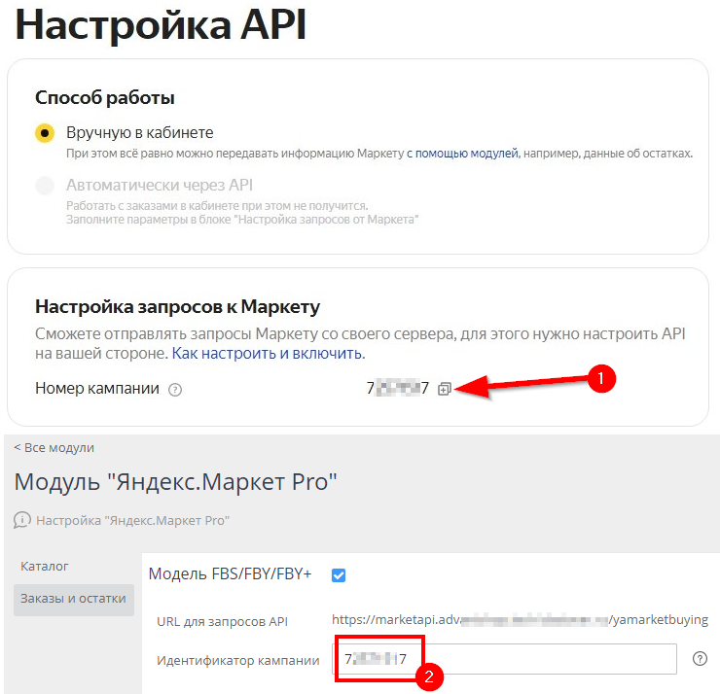Open "Как настроить и включить" link
Screen dimensions: 720x694
[269, 353]
